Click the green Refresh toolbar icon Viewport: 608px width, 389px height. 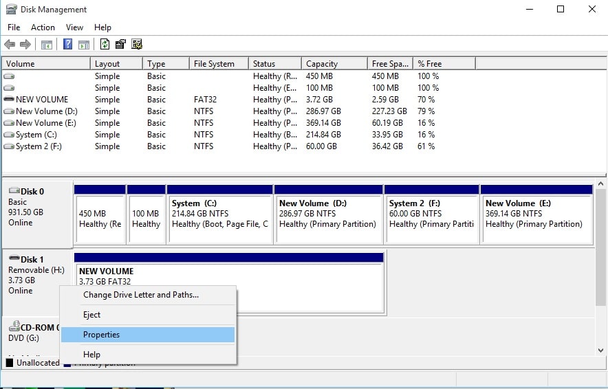pos(105,44)
